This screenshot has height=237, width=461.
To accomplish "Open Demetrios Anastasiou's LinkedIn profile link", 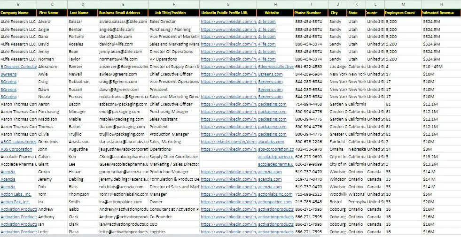I will point(228,142).
